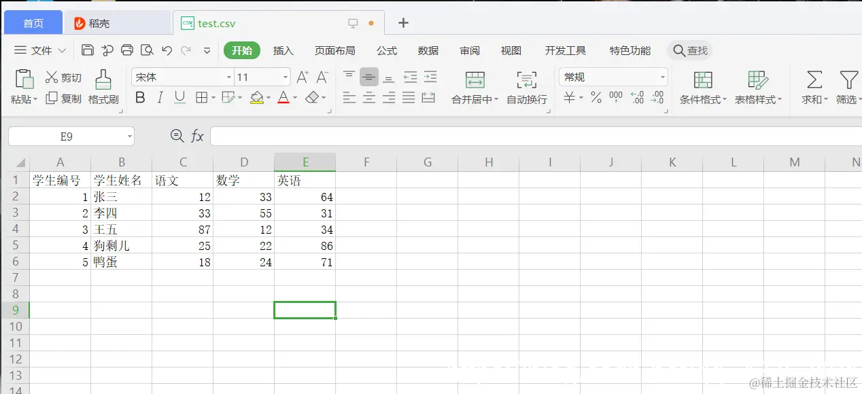
Task: Click the fx insert function button
Action: [x=197, y=137]
